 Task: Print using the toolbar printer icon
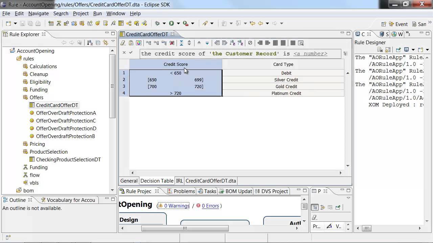38,23
